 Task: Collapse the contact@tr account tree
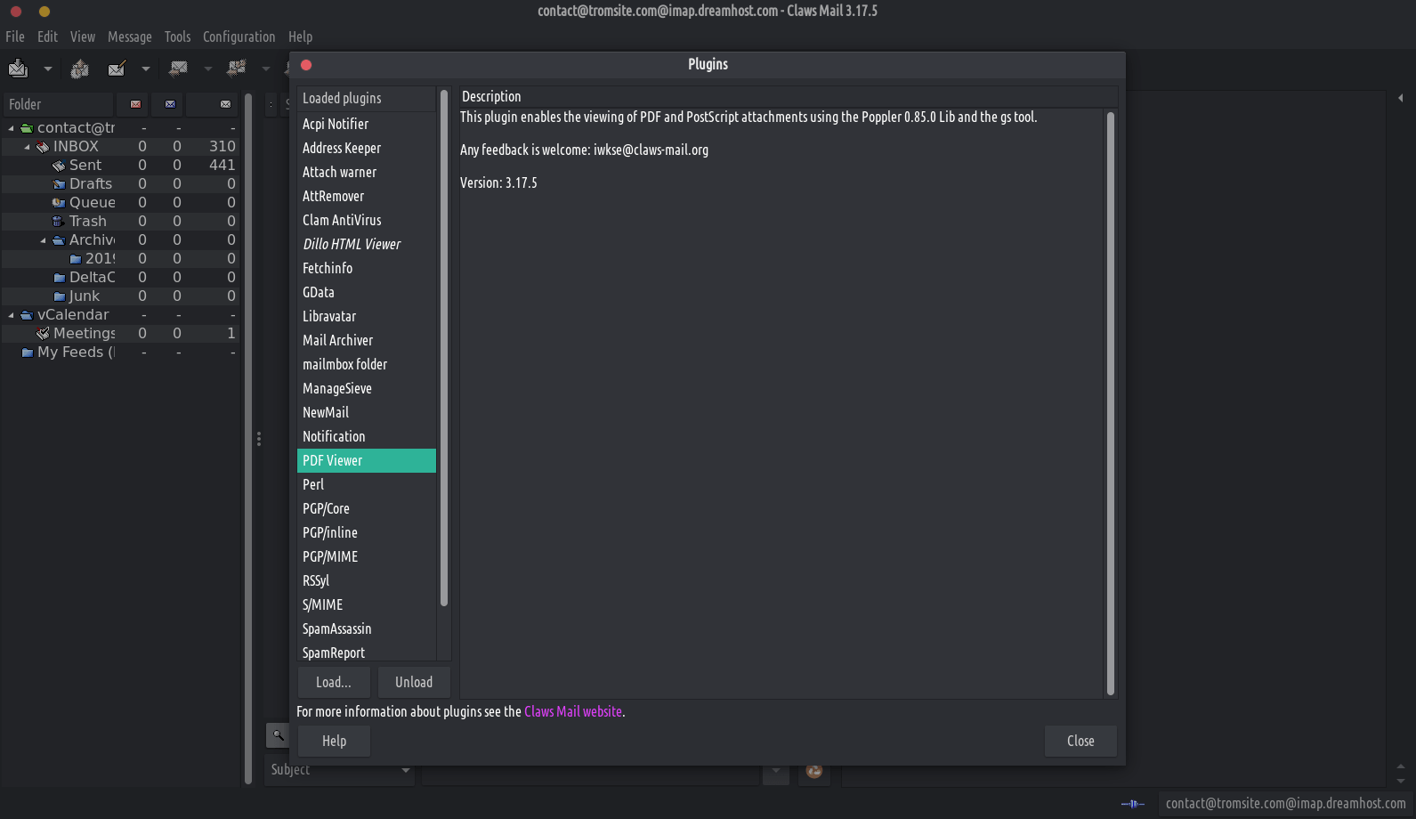coord(11,128)
